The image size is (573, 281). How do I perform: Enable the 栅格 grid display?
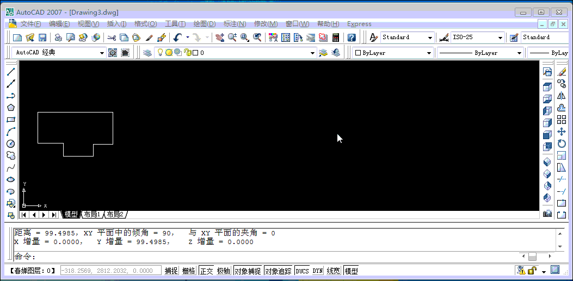pos(188,271)
